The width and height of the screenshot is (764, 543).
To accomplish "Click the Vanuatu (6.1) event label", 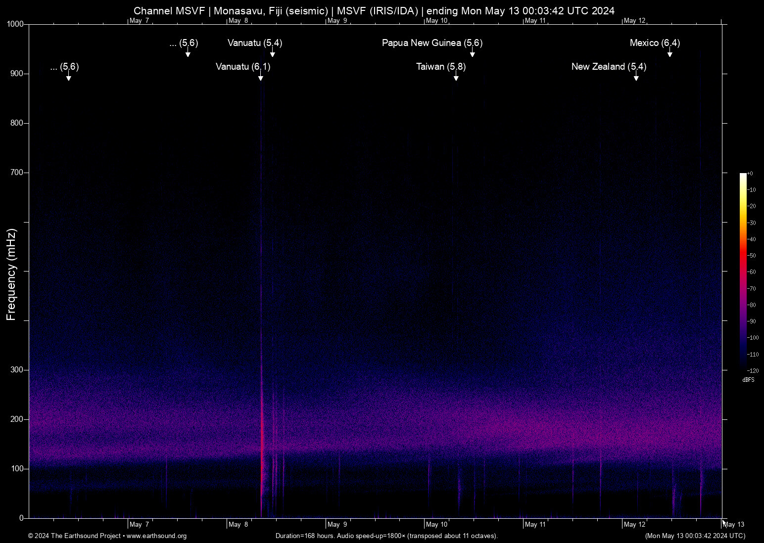I will (243, 67).
